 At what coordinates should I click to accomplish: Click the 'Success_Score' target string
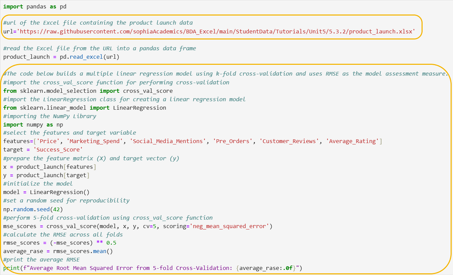click(58, 150)
